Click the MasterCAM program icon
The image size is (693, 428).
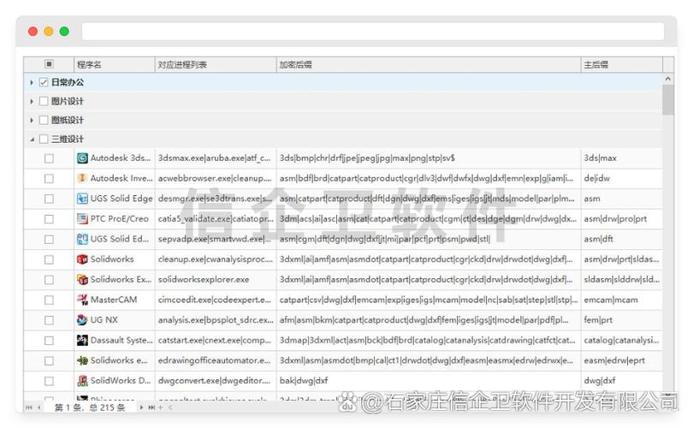[82, 300]
